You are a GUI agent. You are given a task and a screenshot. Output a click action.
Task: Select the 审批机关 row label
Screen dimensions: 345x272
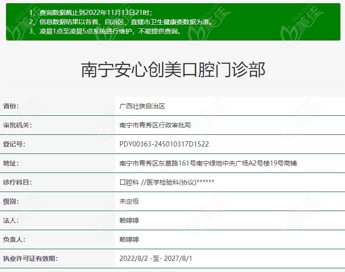point(17,125)
